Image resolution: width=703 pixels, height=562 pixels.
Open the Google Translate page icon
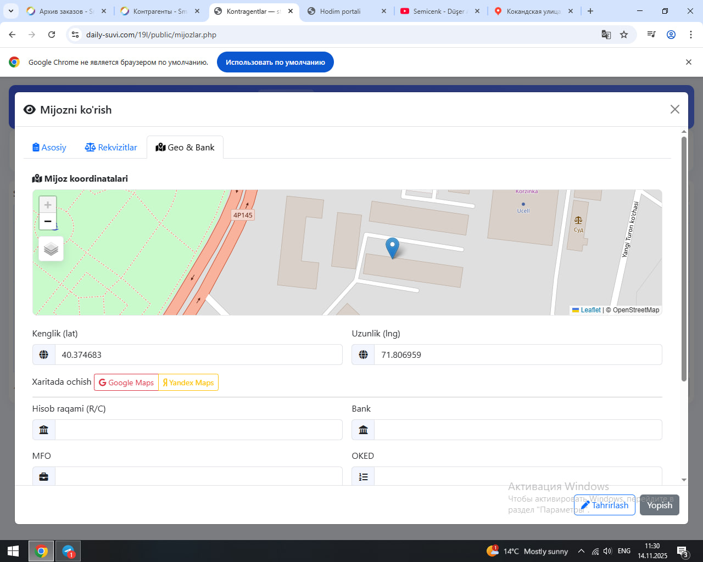pos(606,35)
